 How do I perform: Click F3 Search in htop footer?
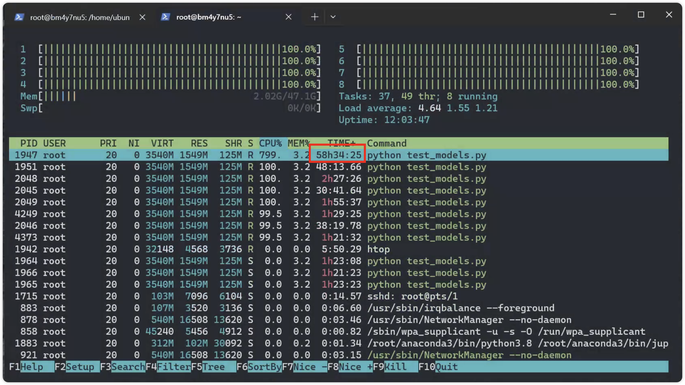123,367
